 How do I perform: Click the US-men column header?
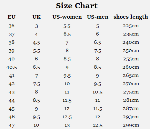(98, 17)
